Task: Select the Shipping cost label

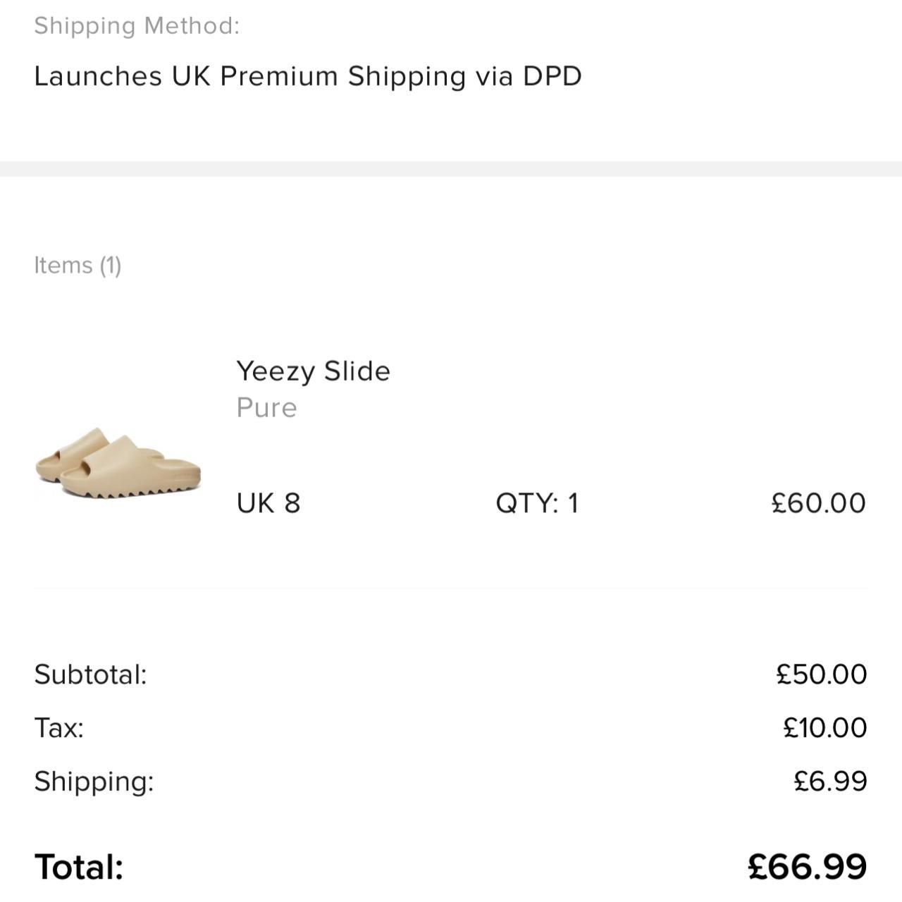Action: (94, 781)
